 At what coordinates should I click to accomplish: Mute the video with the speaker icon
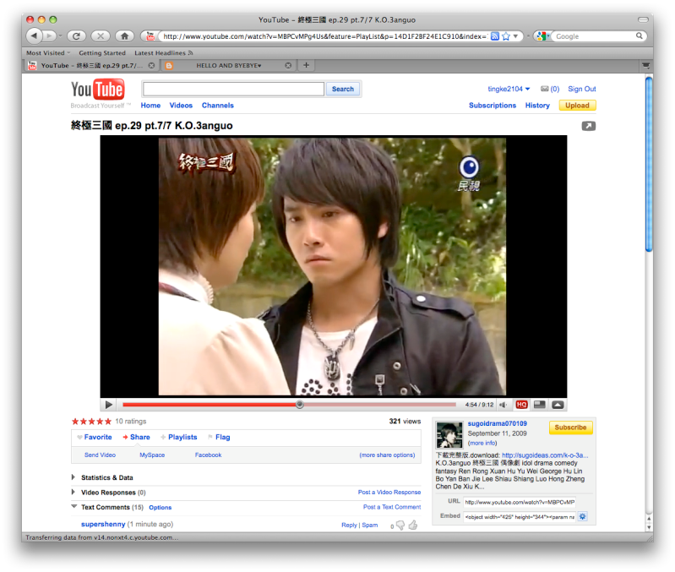pyautogui.click(x=503, y=405)
